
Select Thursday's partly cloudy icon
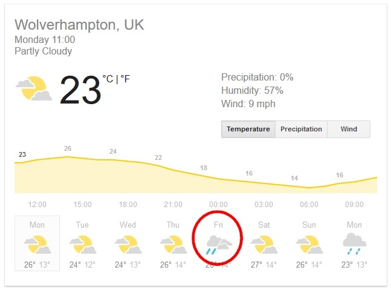[173, 245]
